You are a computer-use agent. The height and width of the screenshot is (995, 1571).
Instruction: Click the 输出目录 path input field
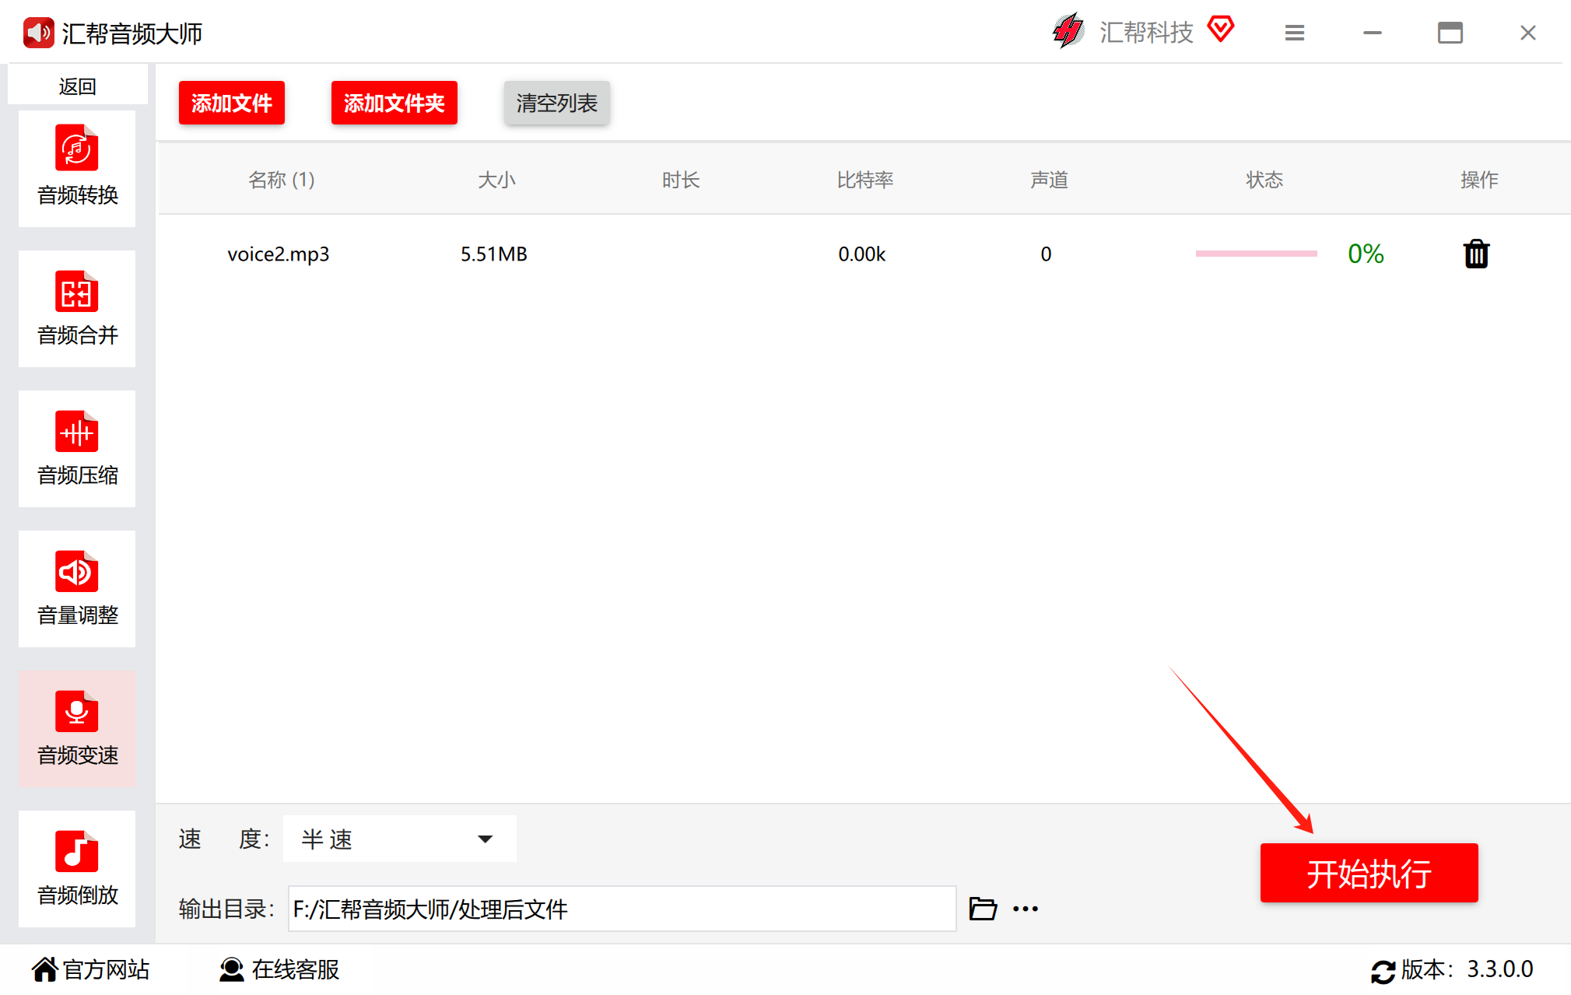pos(622,909)
